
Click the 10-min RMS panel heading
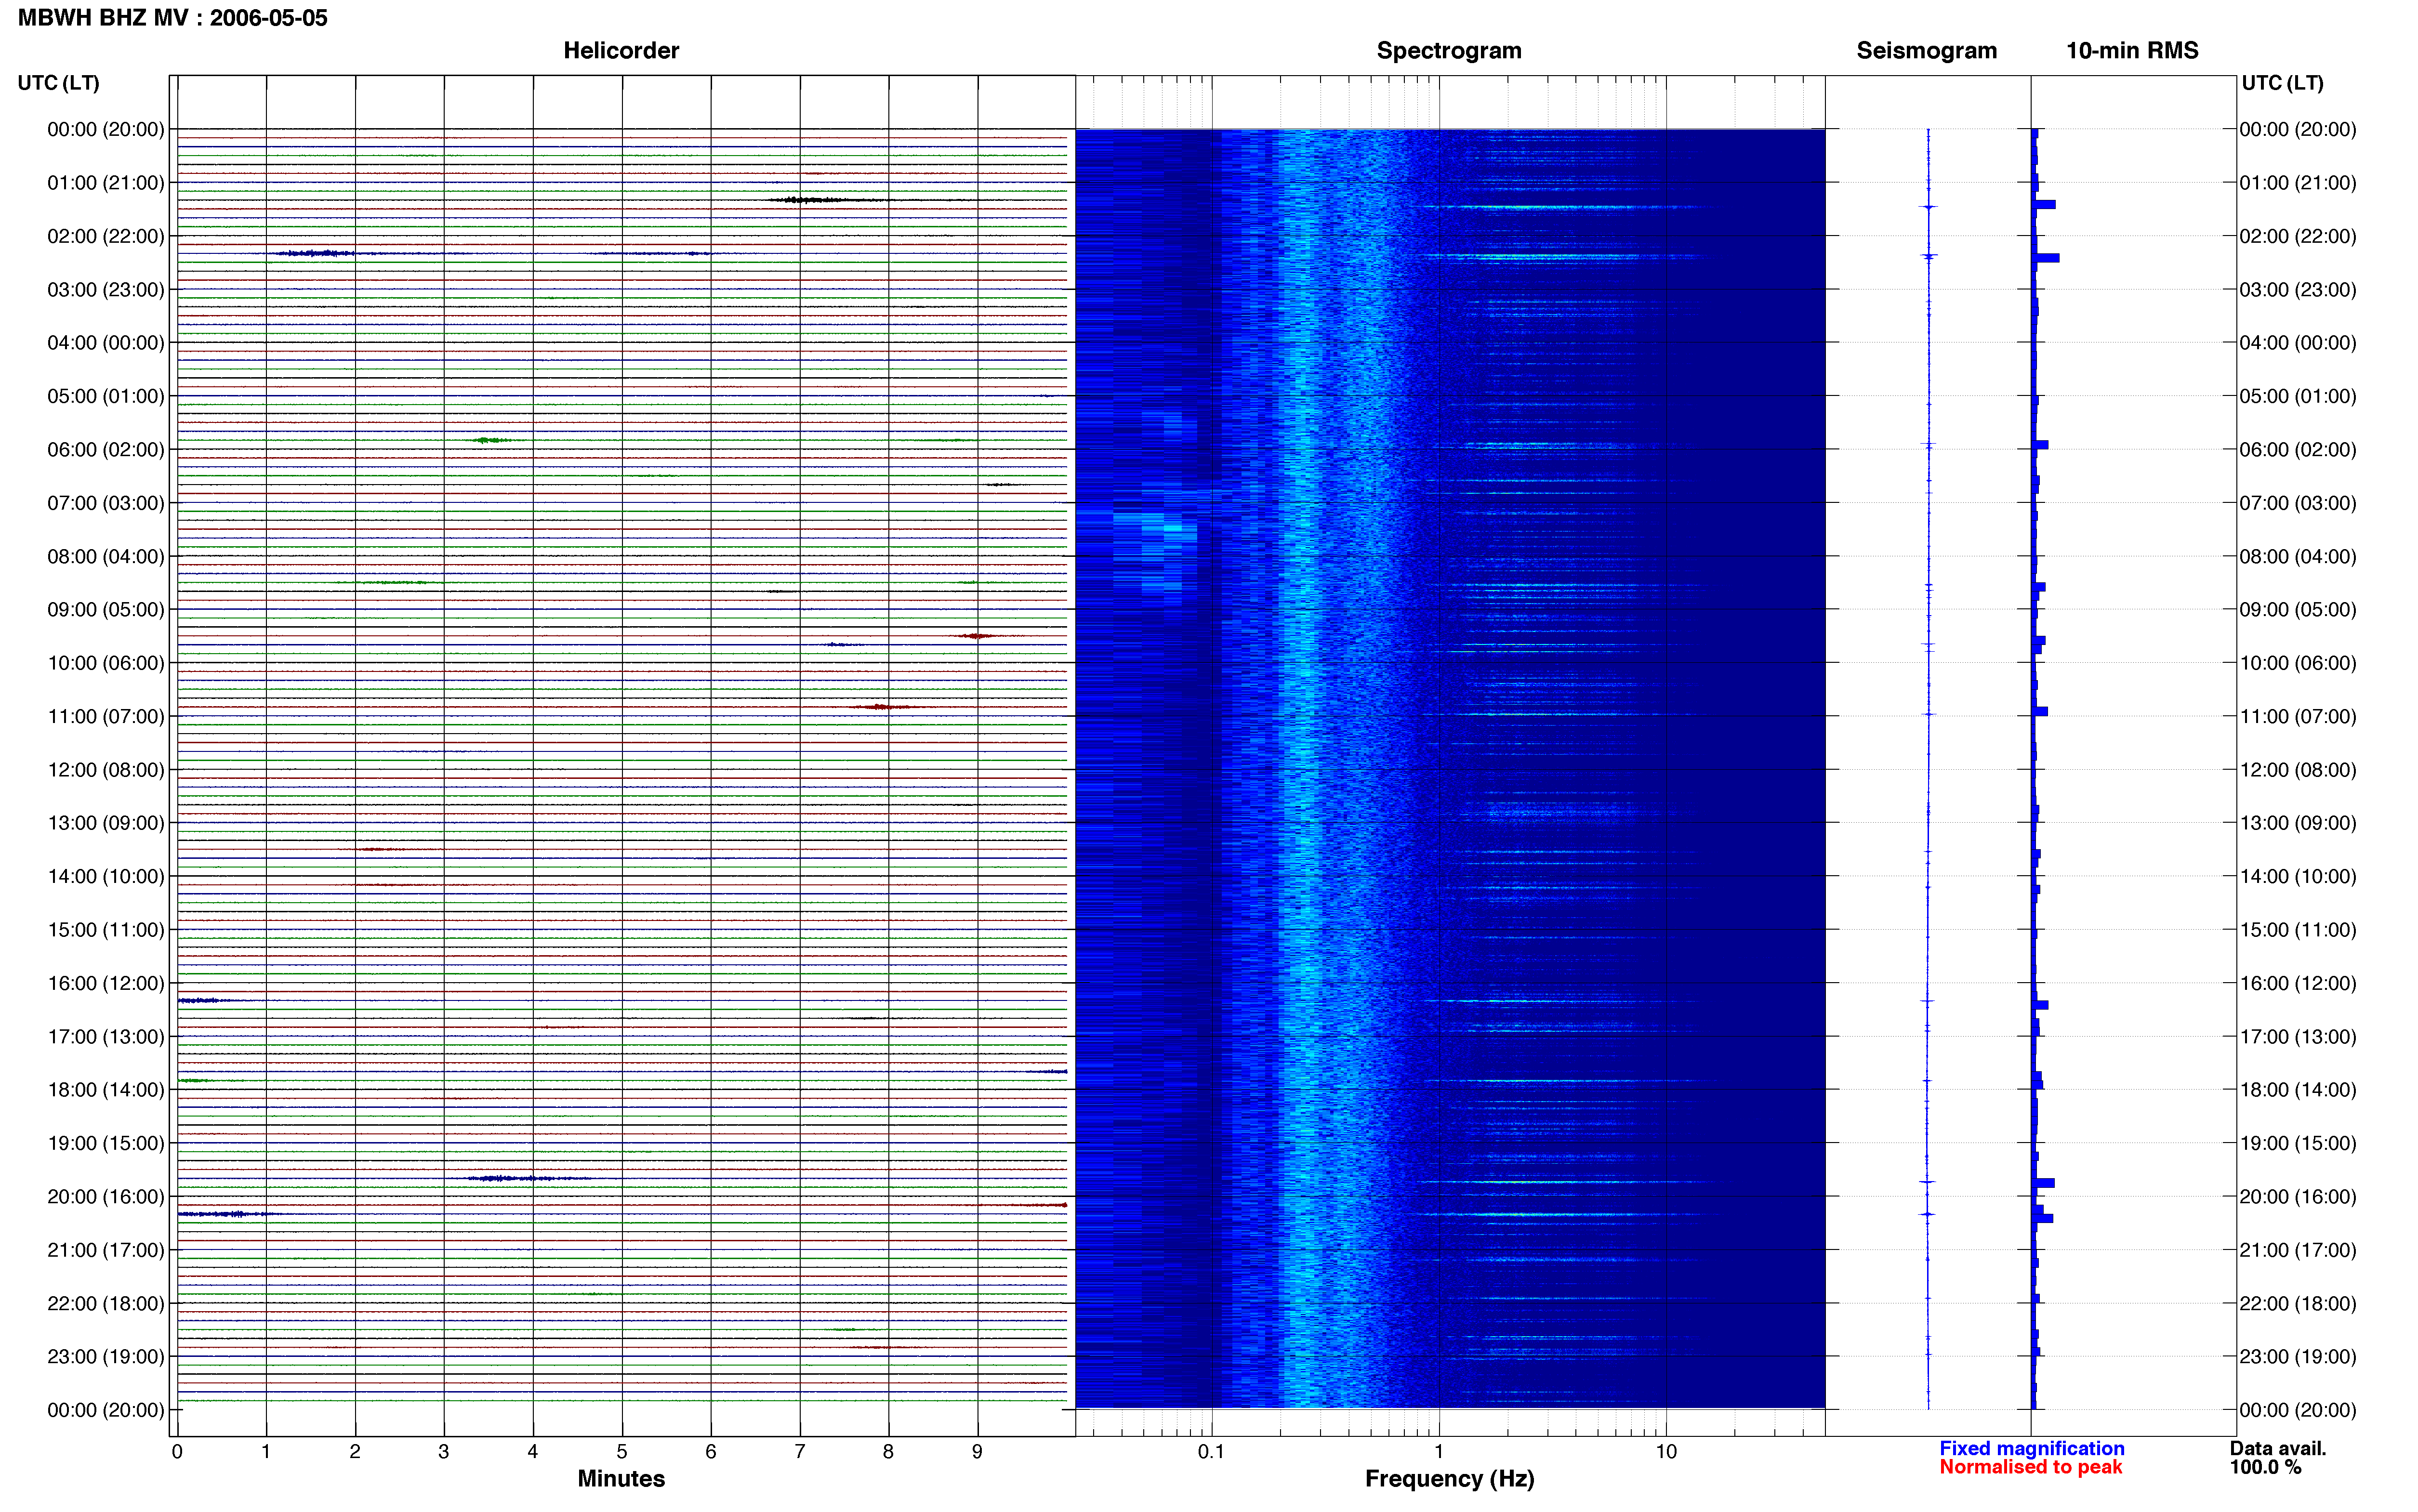point(2132,51)
